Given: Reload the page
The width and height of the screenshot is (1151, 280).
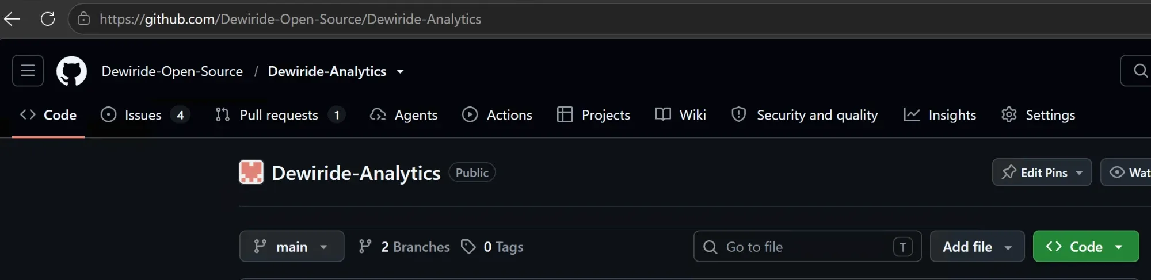Looking at the screenshot, I should [x=48, y=19].
